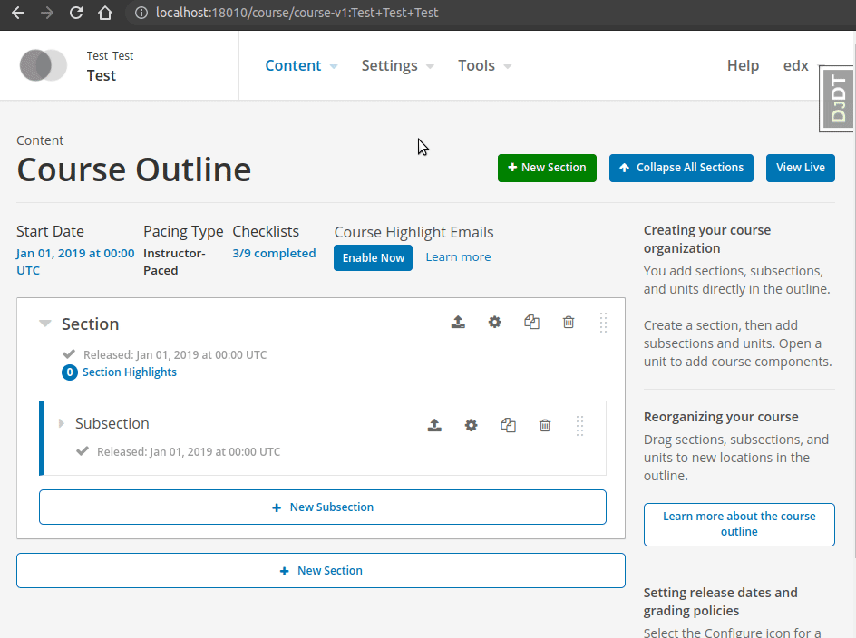Click the Subsection publish icon
856x638 pixels.
pos(434,425)
